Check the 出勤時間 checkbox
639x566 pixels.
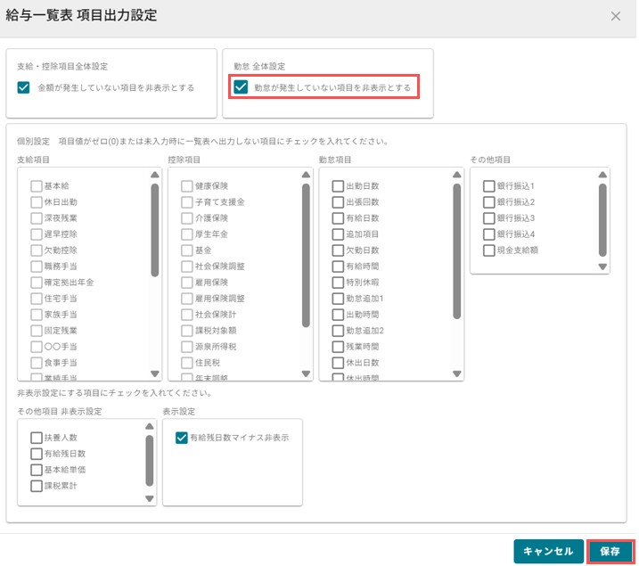point(338,315)
